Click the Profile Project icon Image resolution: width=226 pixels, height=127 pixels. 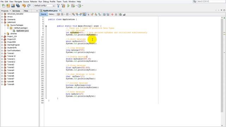click(x=79, y=6)
